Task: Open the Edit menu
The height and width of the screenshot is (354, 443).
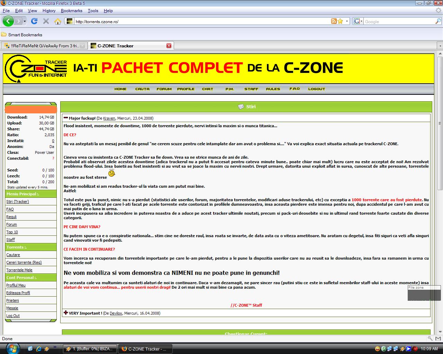Action: 19,11
